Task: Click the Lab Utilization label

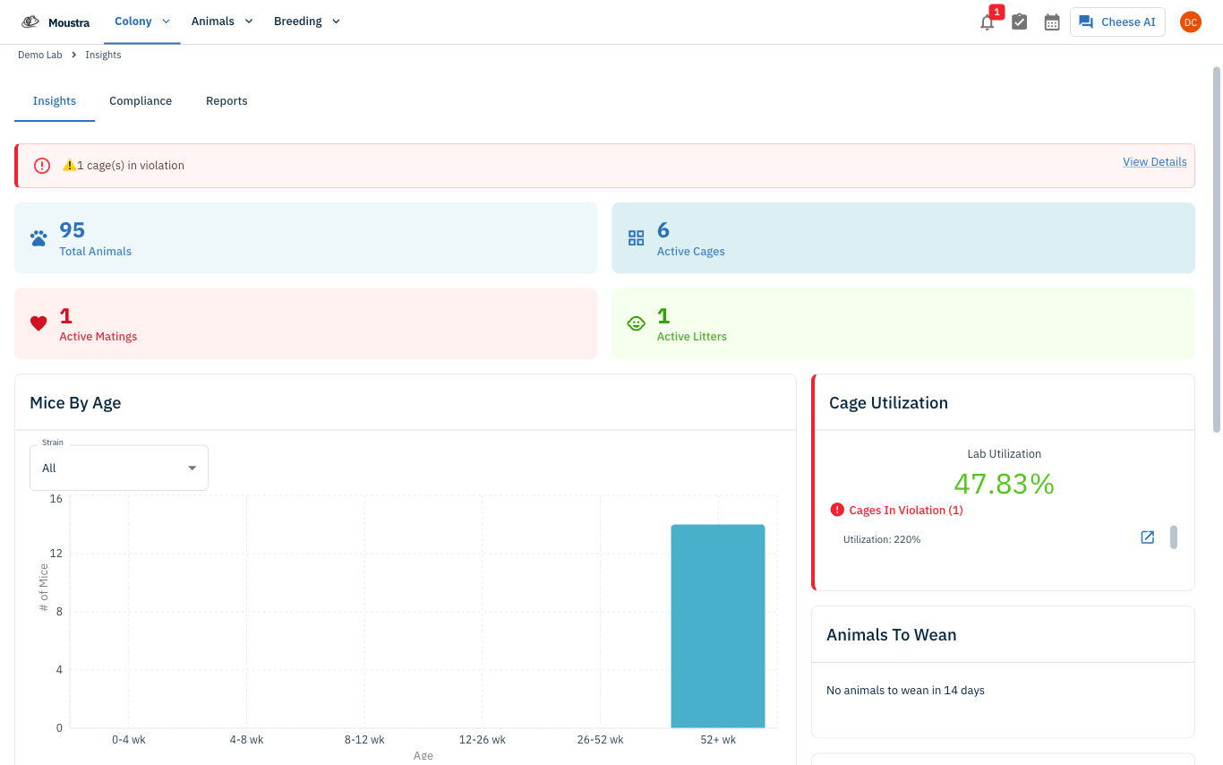Action: tap(1005, 454)
